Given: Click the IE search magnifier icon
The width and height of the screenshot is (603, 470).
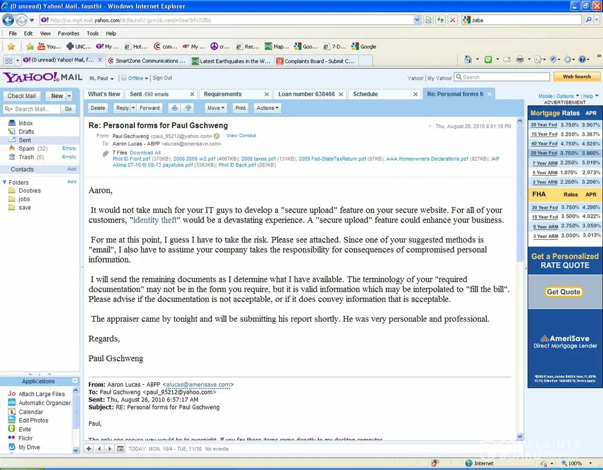Looking at the screenshot, I should click(588, 20).
